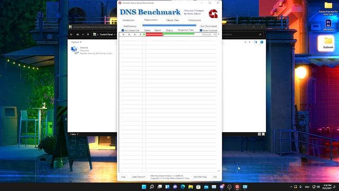Image resolution: width=339 pixels, height=191 pixels.
Task: Open view options dropdown arrow in Control Panel
Action: [249, 42]
